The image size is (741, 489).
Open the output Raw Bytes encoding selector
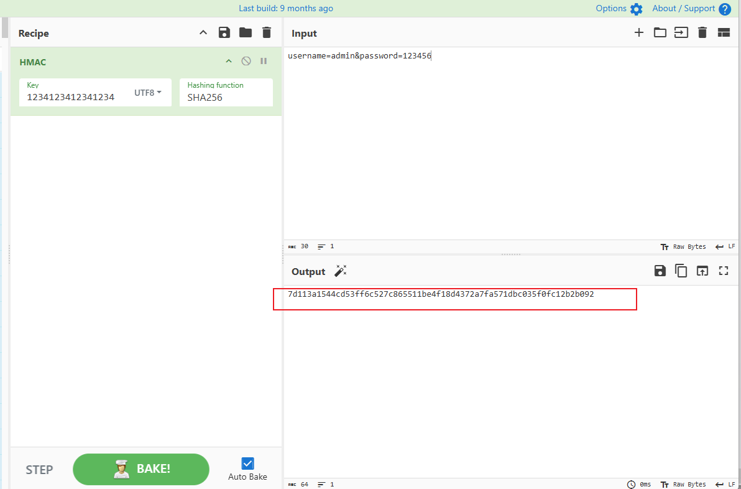pyautogui.click(x=683, y=484)
